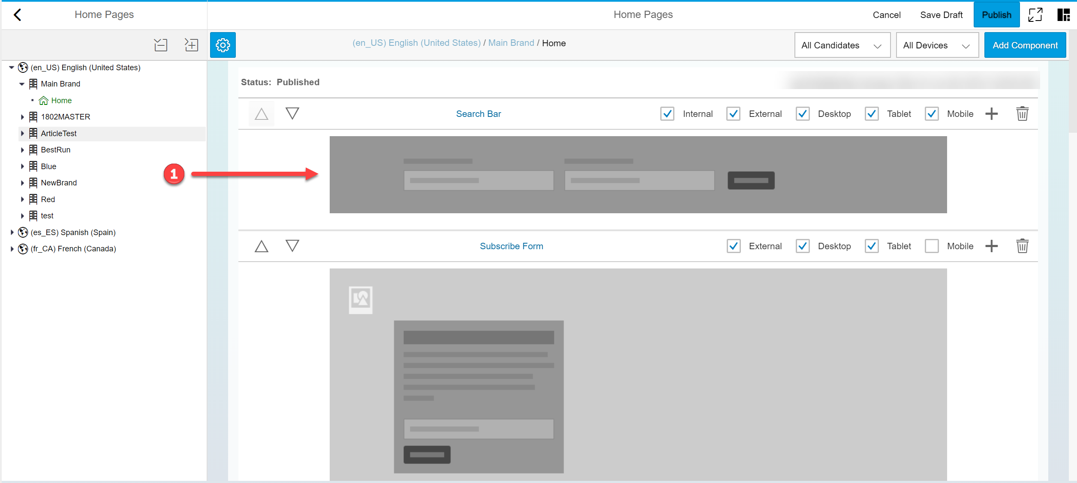Viewport: 1077px width, 483px height.
Task: Click the BestRun page icon
Action: point(33,150)
